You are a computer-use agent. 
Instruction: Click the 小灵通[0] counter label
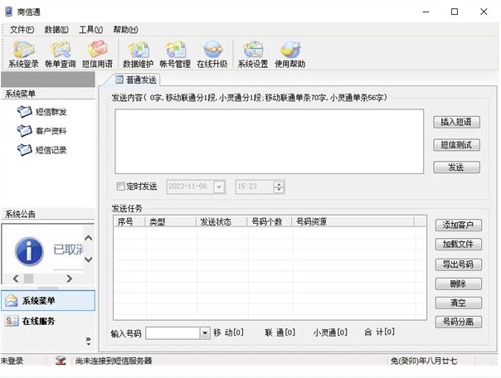pyautogui.click(x=330, y=332)
